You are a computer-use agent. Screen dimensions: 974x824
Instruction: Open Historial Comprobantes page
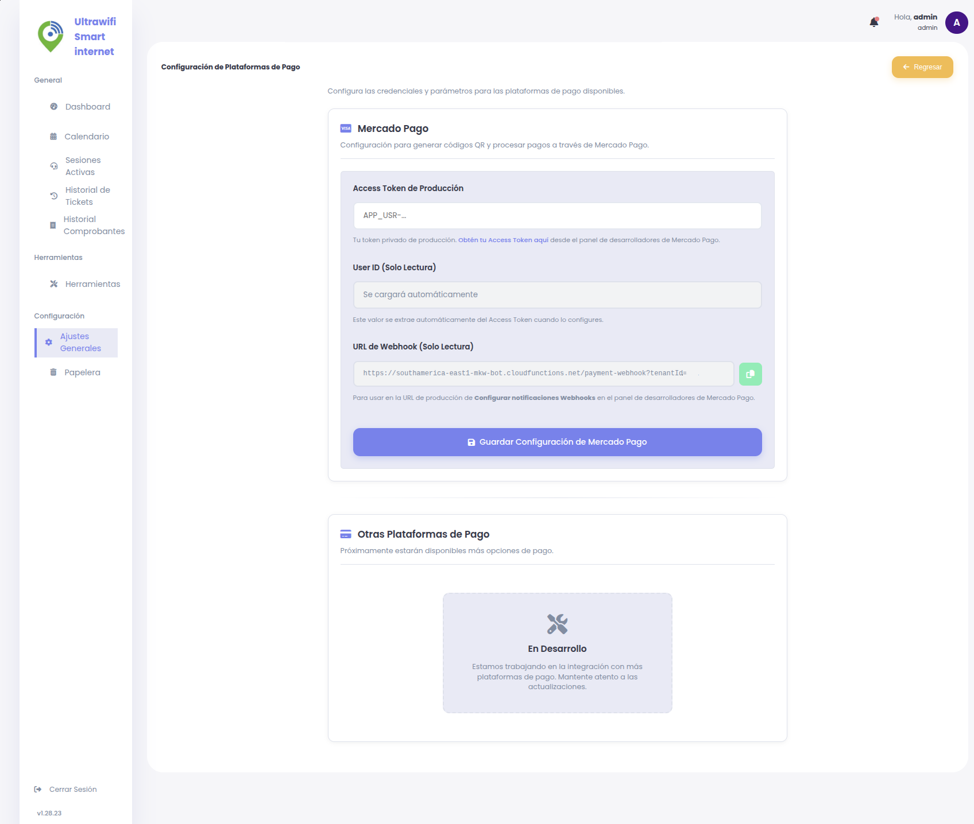click(94, 225)
